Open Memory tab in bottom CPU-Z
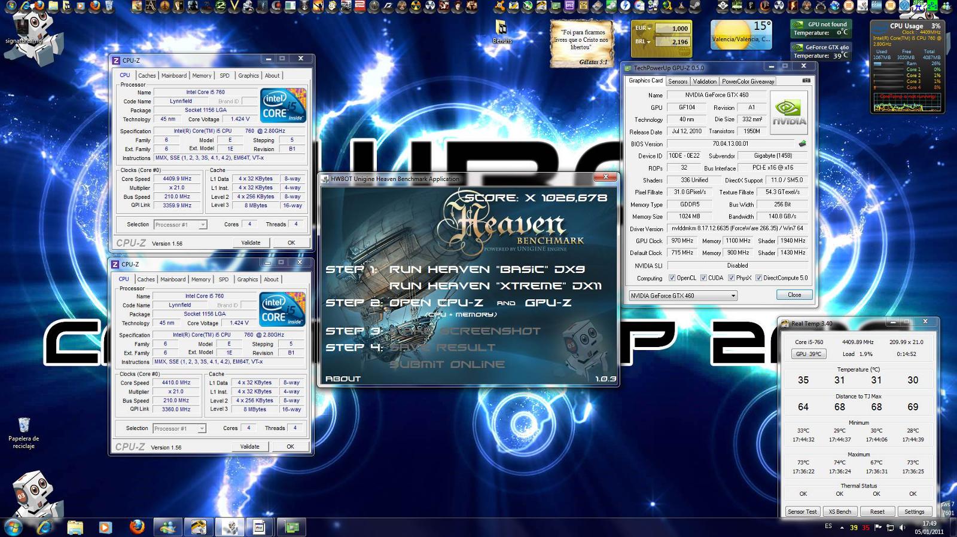The width and height of the screenshot is (957, 537). [x=201, y=280]
